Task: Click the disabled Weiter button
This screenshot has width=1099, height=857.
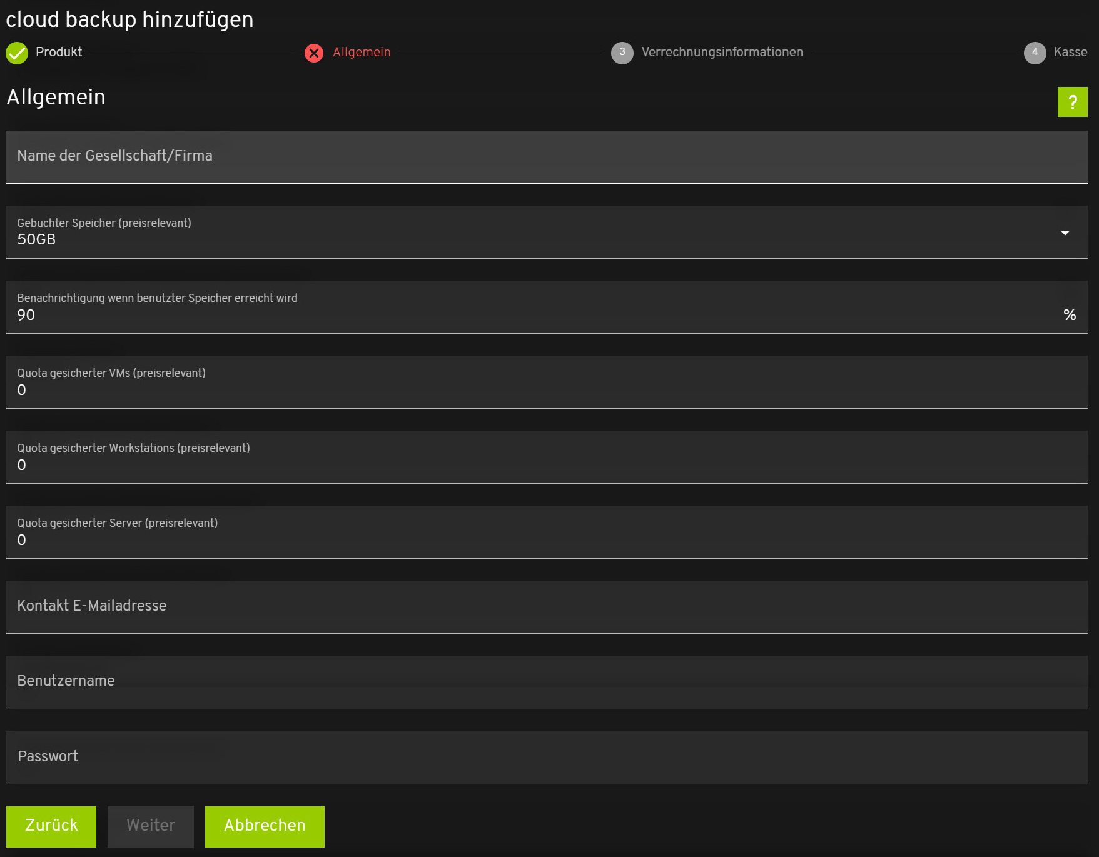Action: click(x=151, y=826)
